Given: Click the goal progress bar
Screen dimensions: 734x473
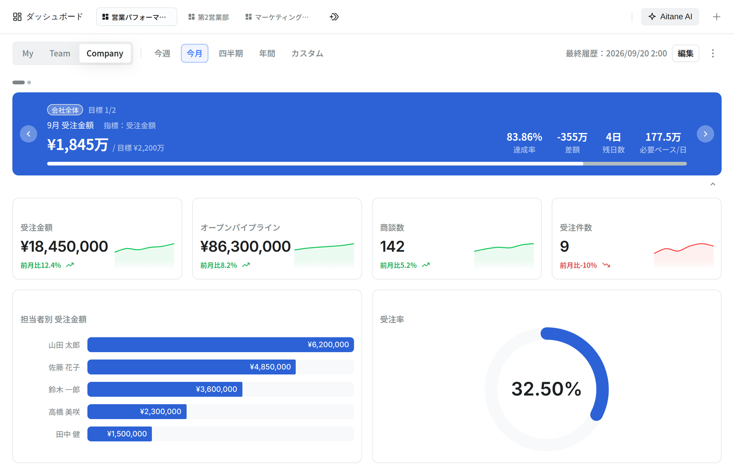Looking at the screenshot, I should 367,164.
